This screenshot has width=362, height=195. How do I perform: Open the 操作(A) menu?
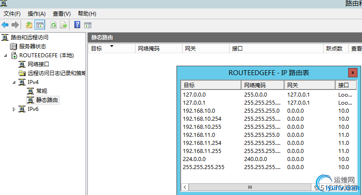pos(36,14)
